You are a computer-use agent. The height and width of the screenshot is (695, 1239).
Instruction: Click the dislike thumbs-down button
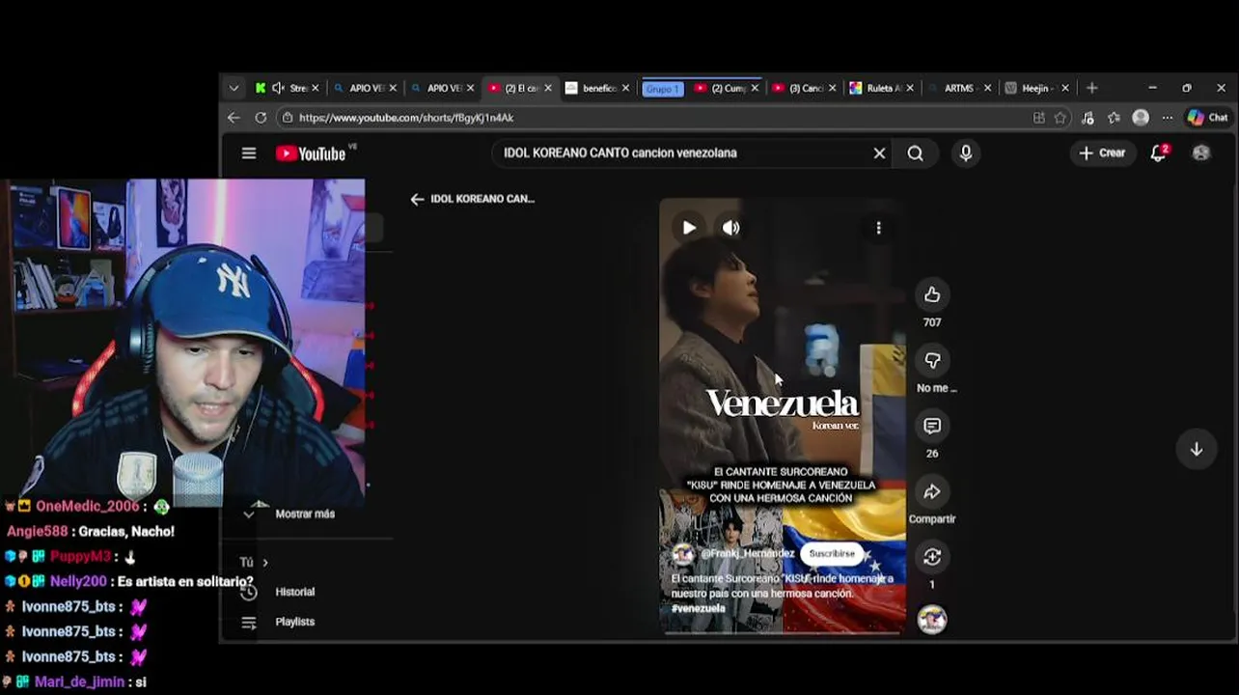(x=932, y=360)
